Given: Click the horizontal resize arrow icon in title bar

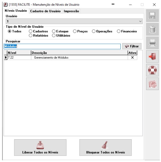Looking at the screenshot, I should (113, 4).
